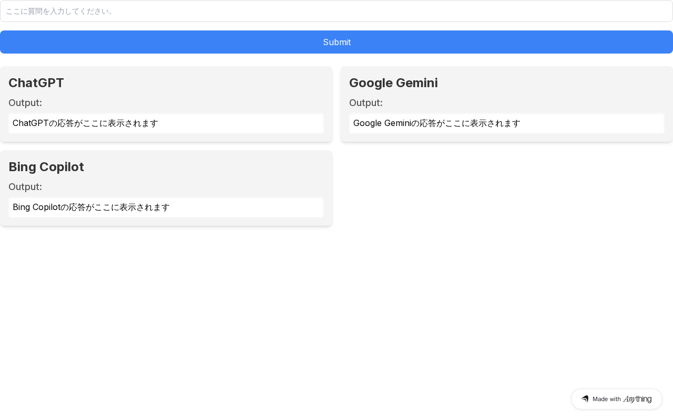Click the Google Gemini card heading
This screenshot has width=673, height=420.
[393, 83]
